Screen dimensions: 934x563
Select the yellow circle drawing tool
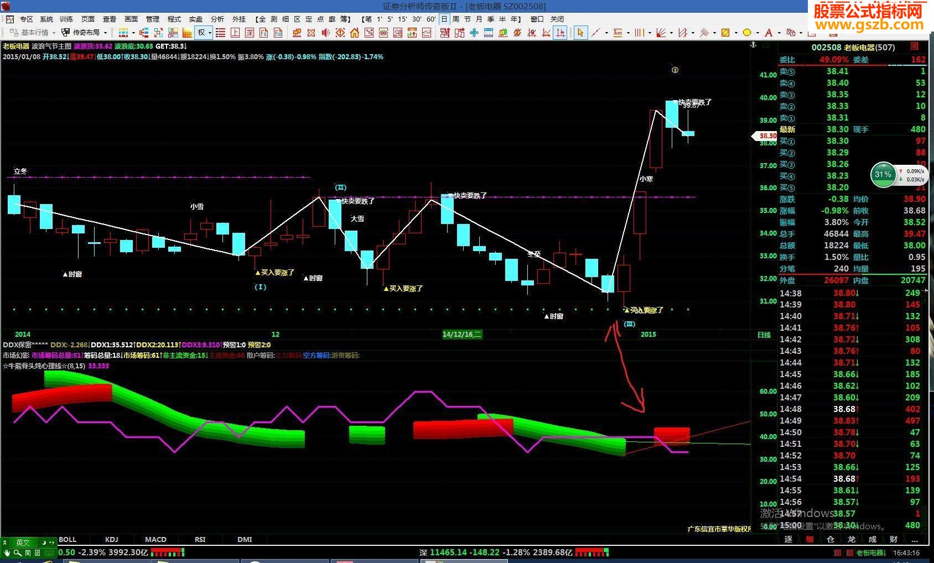(746, 33)
